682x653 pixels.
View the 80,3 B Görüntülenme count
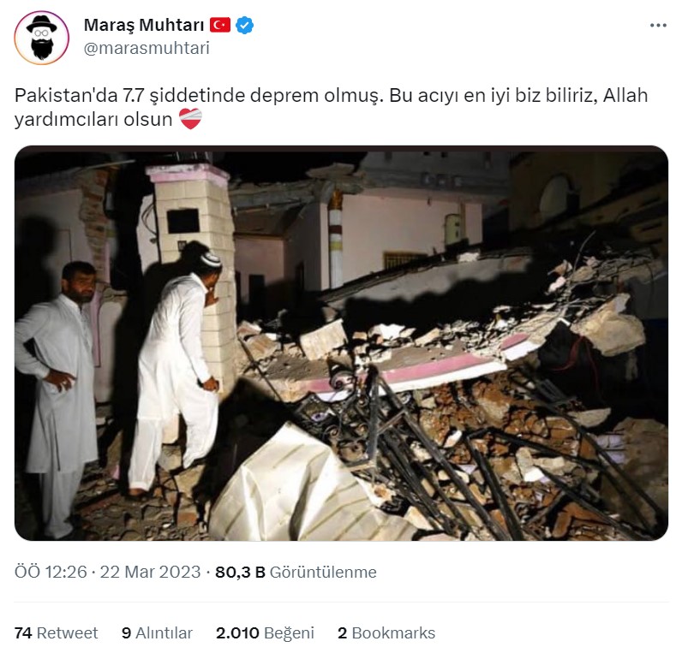point(296,572)
